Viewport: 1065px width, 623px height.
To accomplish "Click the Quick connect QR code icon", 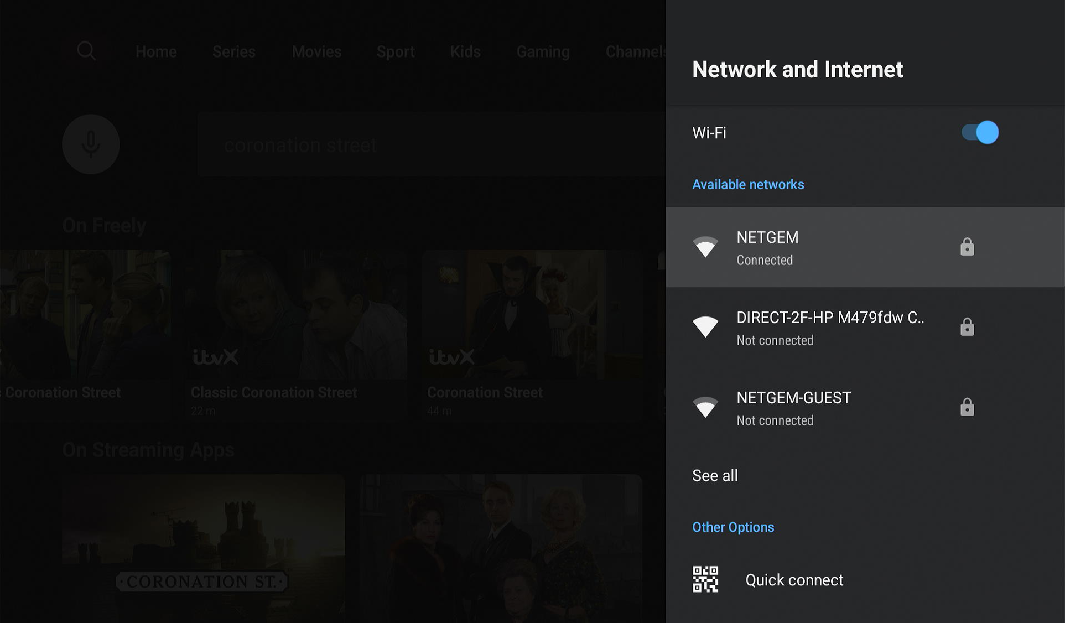I will 705,579.
